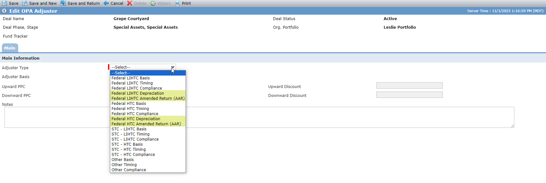Viewport: 546px width, 183px height.
Task: Click Save and Return text button
Action: [84, 3]
